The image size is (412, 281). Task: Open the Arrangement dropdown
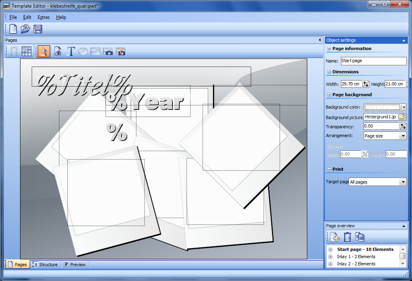coord(403,136)
